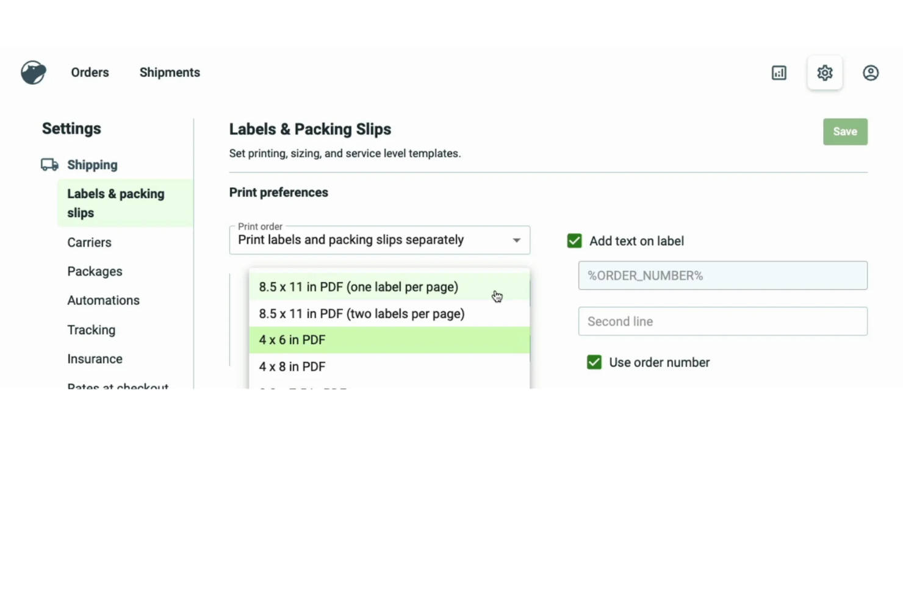Image resolution: width=903 pixels, height=602 pixels.
Task: Select 4 x 6 in PDF option
Action: [x=292, y=340]
